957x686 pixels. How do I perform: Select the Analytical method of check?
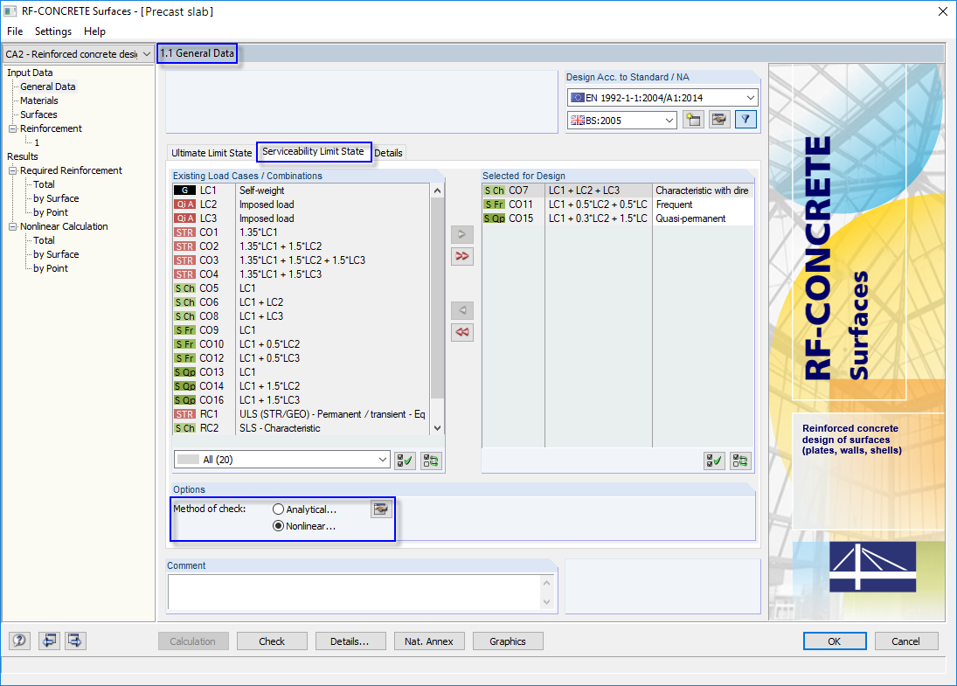coord(278,509)
